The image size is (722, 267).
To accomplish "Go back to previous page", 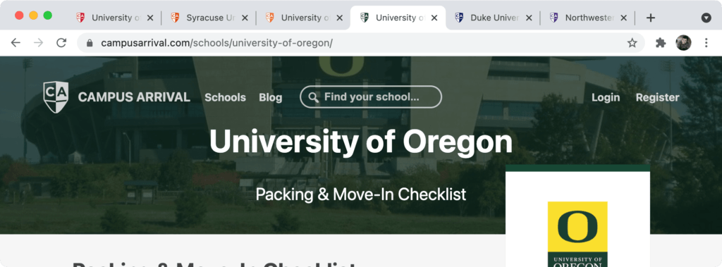I will tap(16, 43).
